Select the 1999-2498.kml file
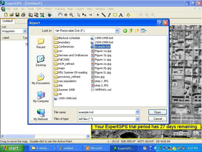The width and height of the screenshot is (202, 152). 104,38
